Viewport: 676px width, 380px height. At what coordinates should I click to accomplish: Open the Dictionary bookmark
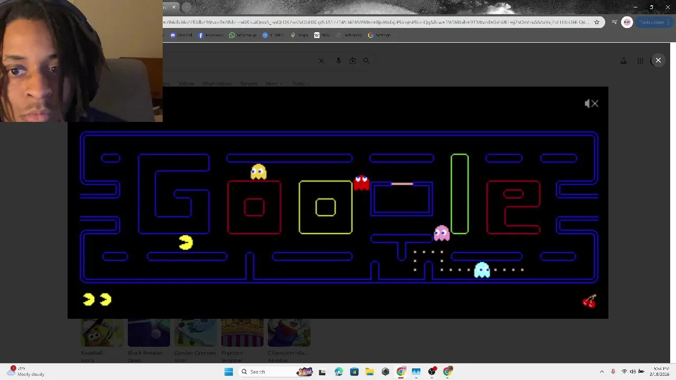click(349, 35)
